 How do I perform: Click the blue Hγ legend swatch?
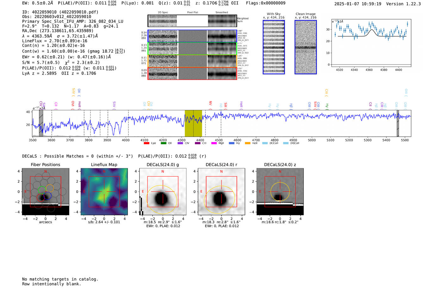point(232,143)
